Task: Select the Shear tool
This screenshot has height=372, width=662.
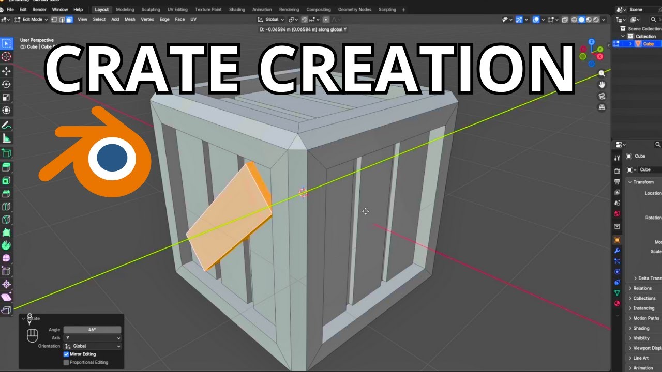Action: [6, 297]
